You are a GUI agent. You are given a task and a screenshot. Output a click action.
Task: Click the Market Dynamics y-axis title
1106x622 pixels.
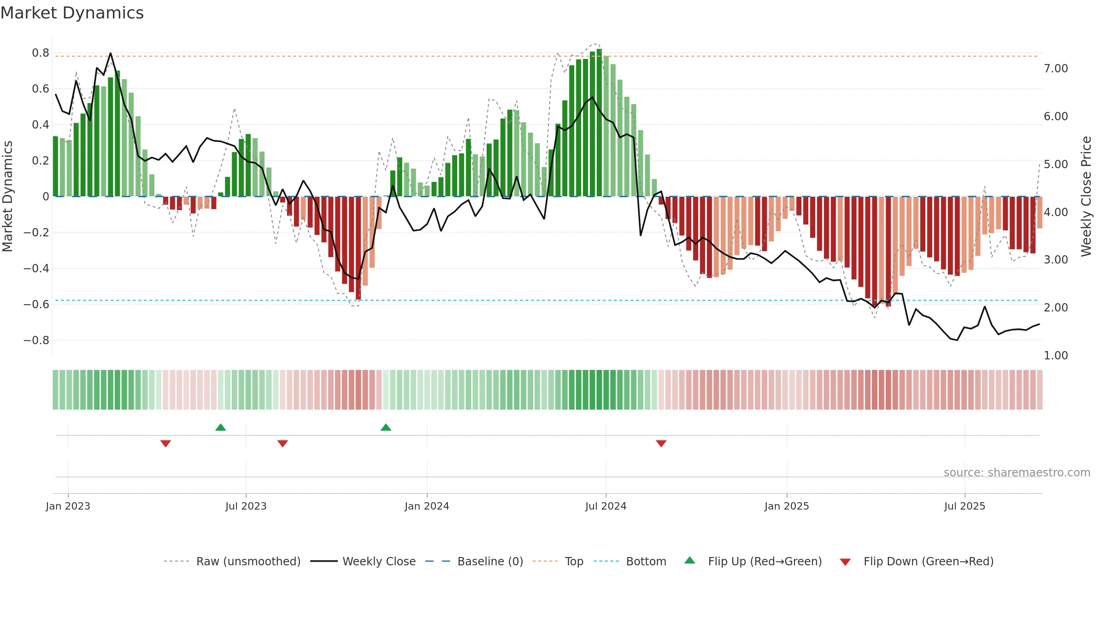[x=7, y=196]
